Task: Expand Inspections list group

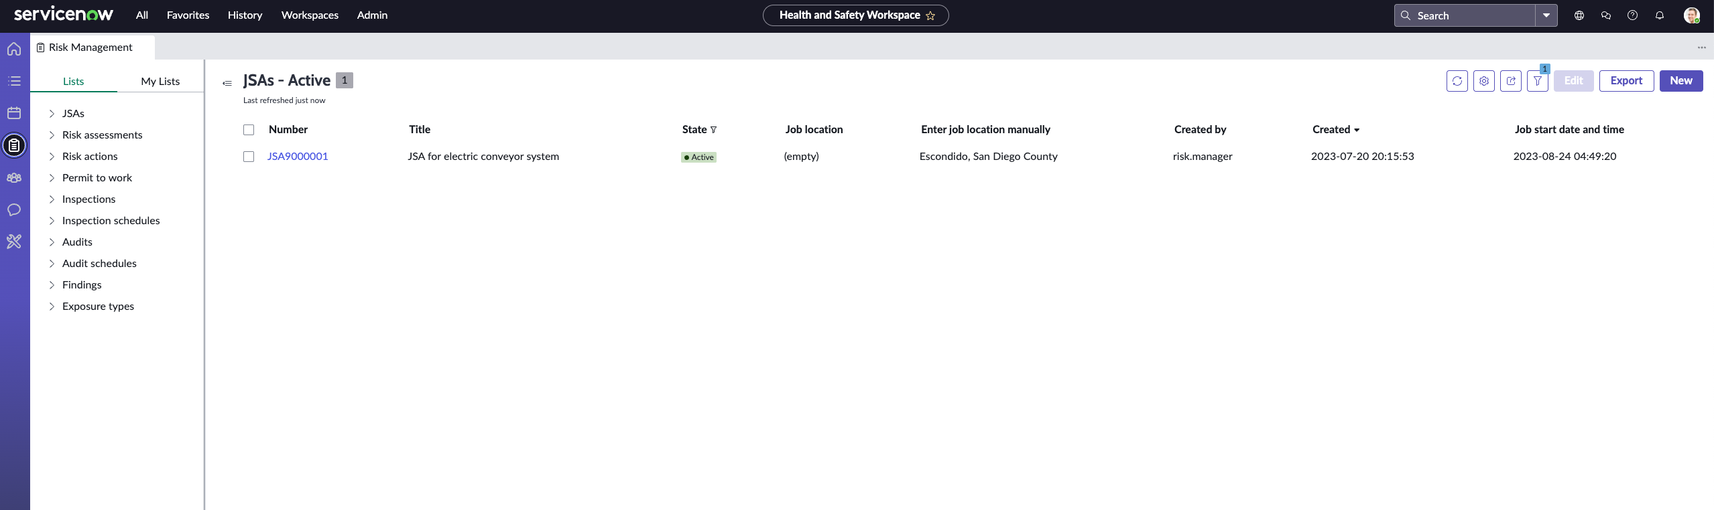Action: [x=52, y=199]
